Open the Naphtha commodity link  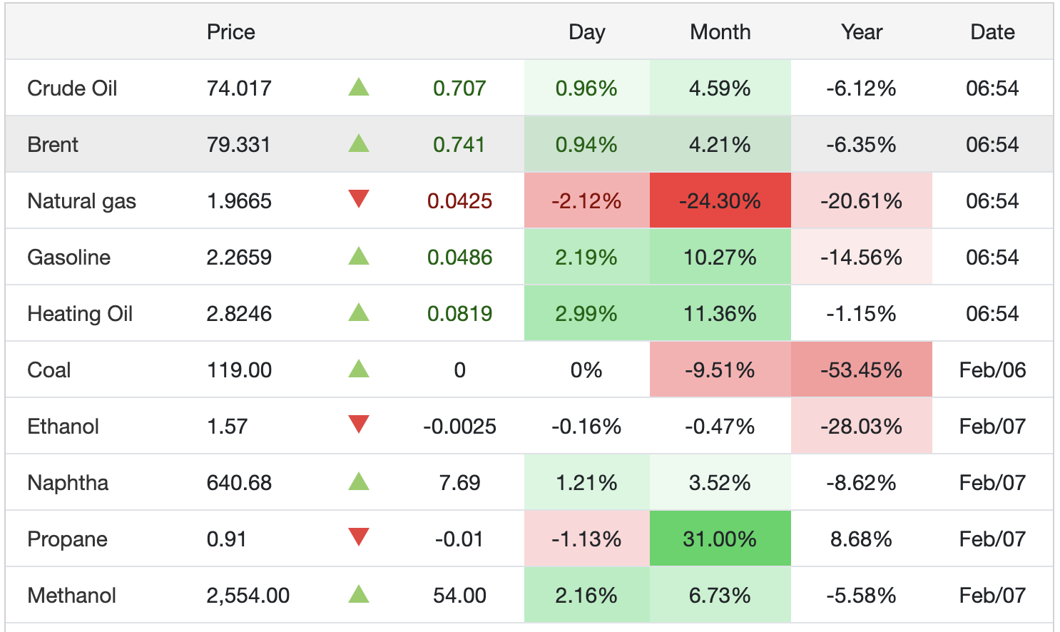[68, 483]
